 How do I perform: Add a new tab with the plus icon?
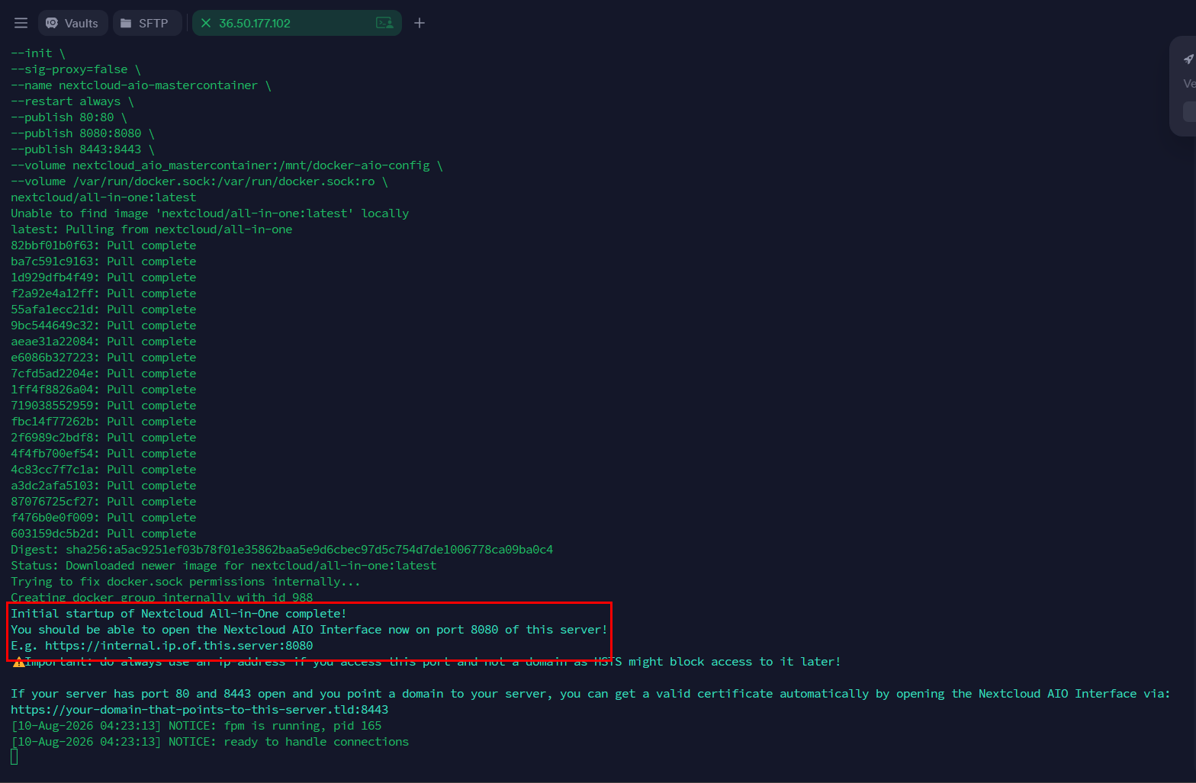click(x=419, y=23)
